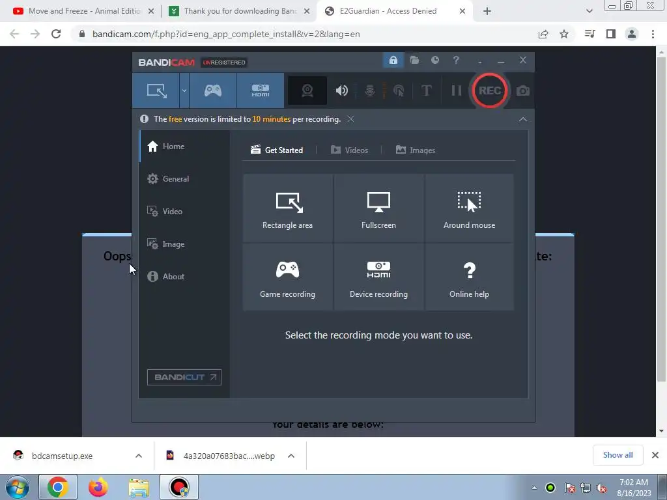Choose the Device recording tile

click(378, 277)
